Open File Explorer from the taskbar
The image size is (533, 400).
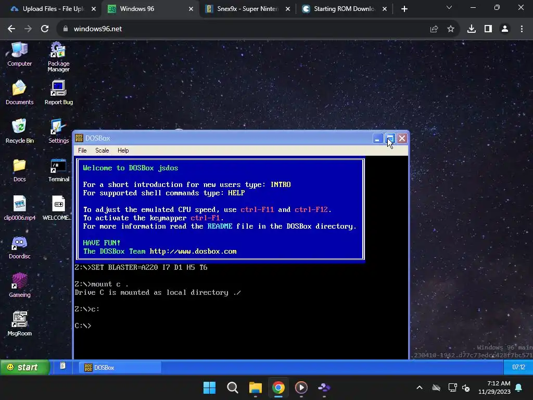(x=255, y=387)
